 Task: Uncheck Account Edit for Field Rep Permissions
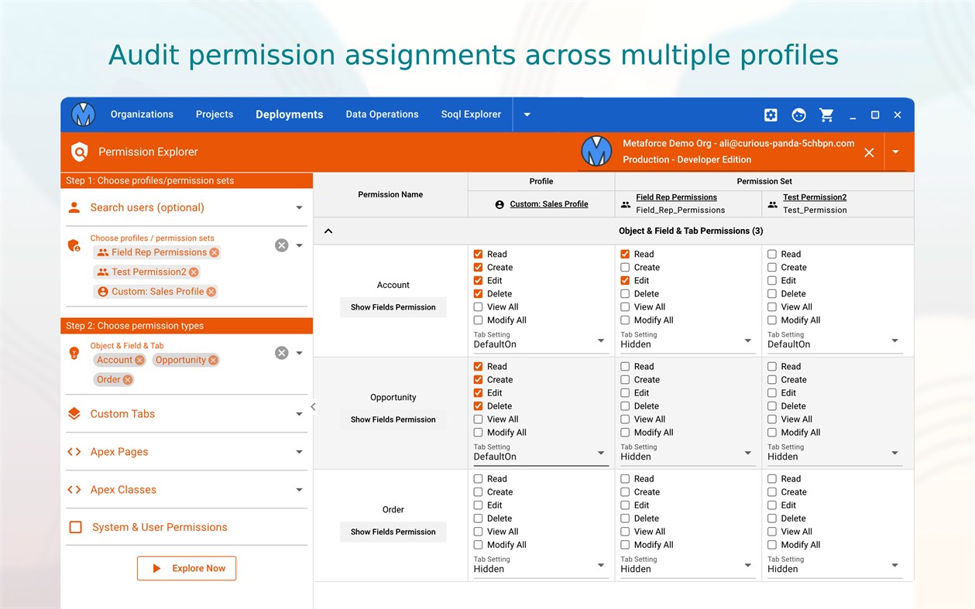click(x=625, y=280)
